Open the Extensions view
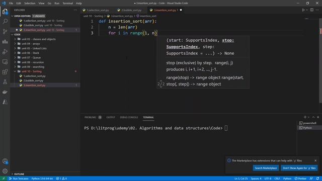 click(x=5, y=71)
